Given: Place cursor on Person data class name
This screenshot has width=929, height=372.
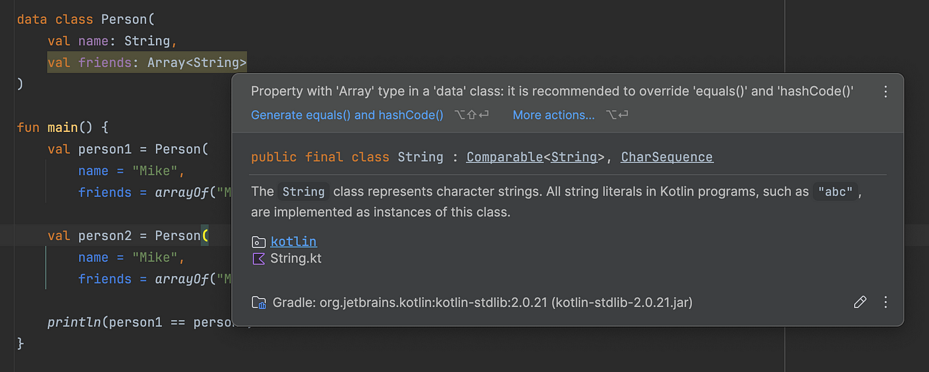Looking at the screenshot, I should point(125,19).
